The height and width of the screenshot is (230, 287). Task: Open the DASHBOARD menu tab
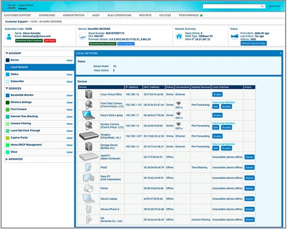click(x=47, y=15)
